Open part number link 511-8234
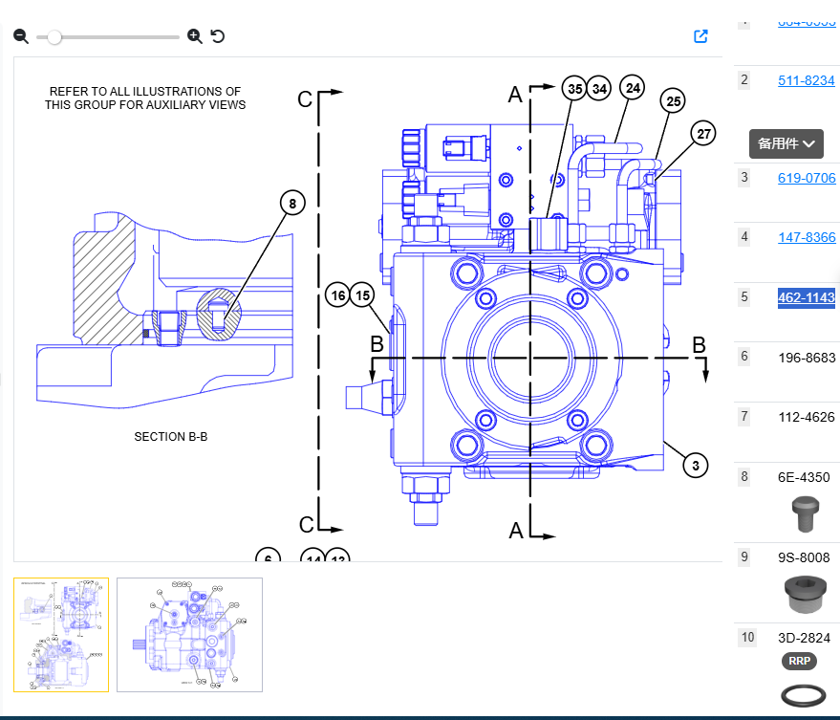Image resolution: width=840 pixels, height=720 pixels. [x=806, y=80]
